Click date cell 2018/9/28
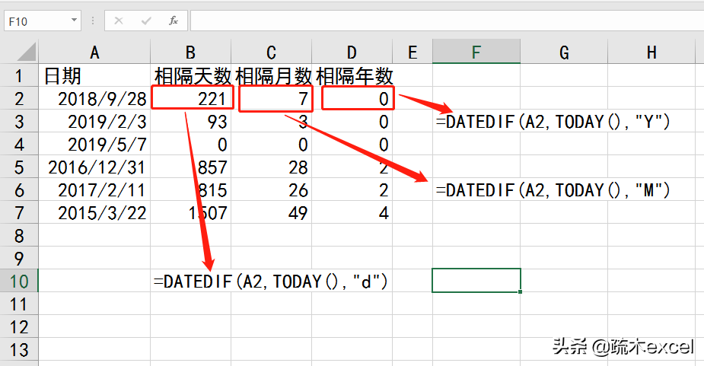The width and height of the screenshot is (704, 366). [x=94, y=98]
